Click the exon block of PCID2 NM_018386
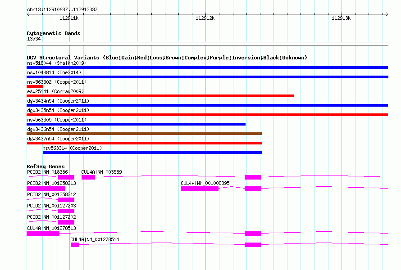The height and width of the screenshot is (270, 401). pyautogui.click(x=66, y=177)
